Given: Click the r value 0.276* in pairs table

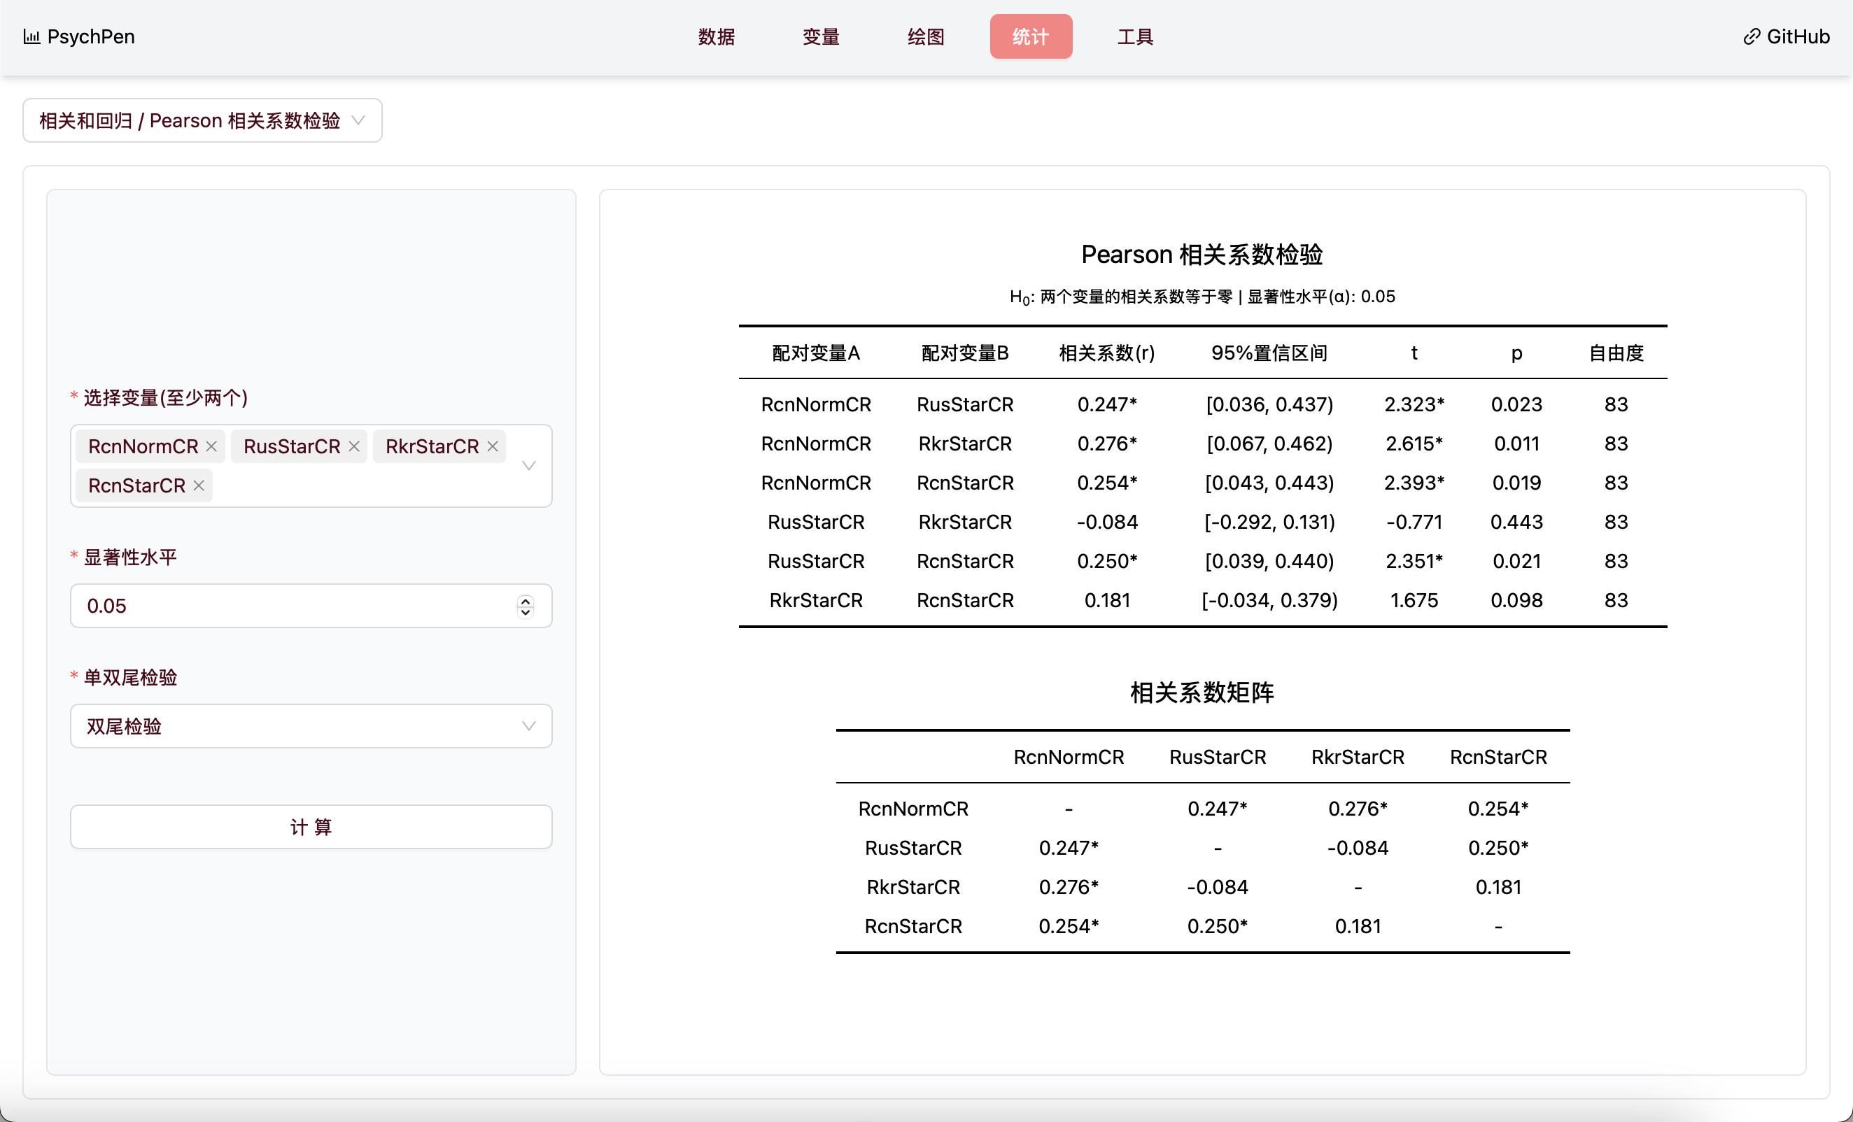Looking at the screenshot, I should tap(1107, 443).
